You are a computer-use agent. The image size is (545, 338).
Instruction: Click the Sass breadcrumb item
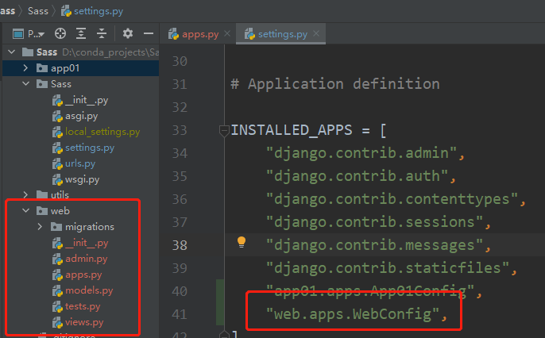coord(37,11)
